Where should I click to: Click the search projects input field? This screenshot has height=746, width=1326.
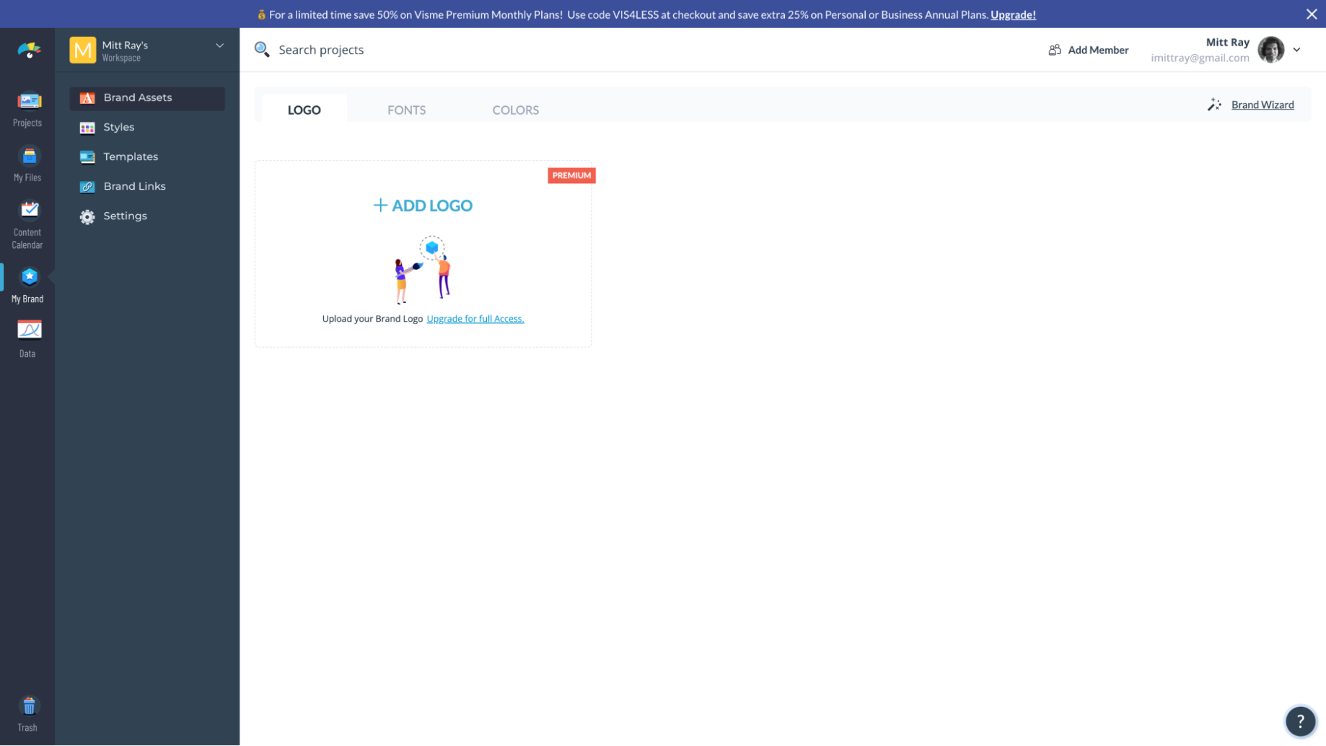tap(320, 49)
